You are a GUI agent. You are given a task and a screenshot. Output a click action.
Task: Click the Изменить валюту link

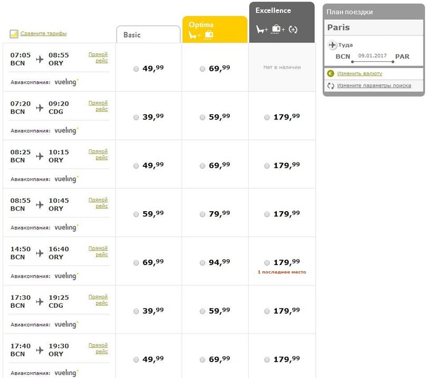click(360, 74)
